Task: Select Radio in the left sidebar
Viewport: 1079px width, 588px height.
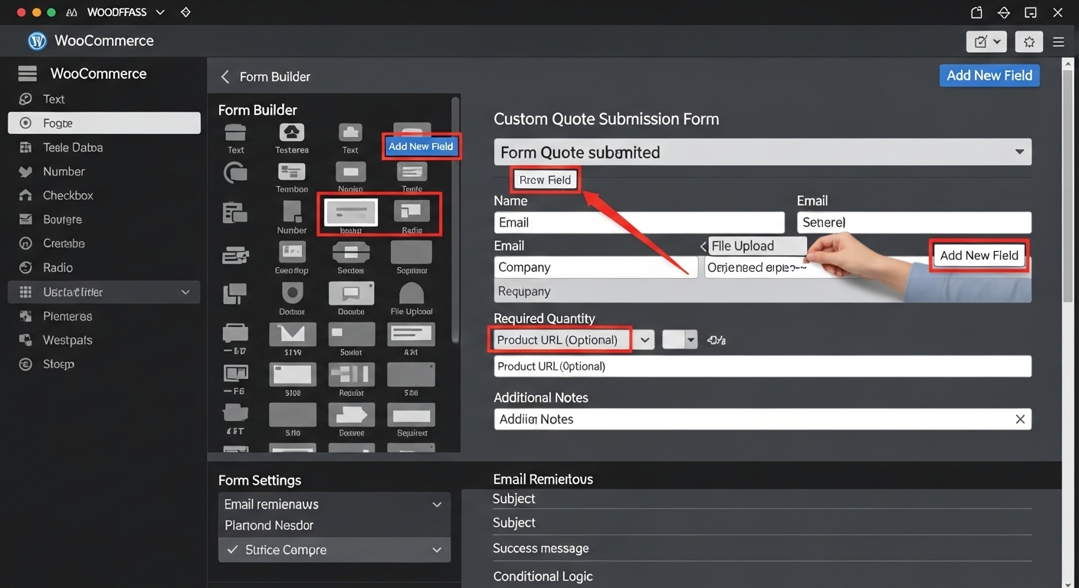Action: (x=57, y=267)
